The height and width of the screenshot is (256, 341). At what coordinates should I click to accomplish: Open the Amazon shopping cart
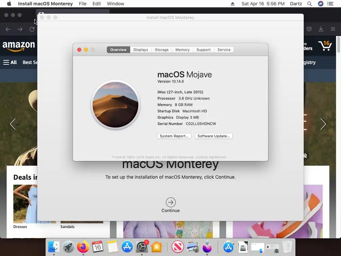pyautogui.click(x=325, y=46)
